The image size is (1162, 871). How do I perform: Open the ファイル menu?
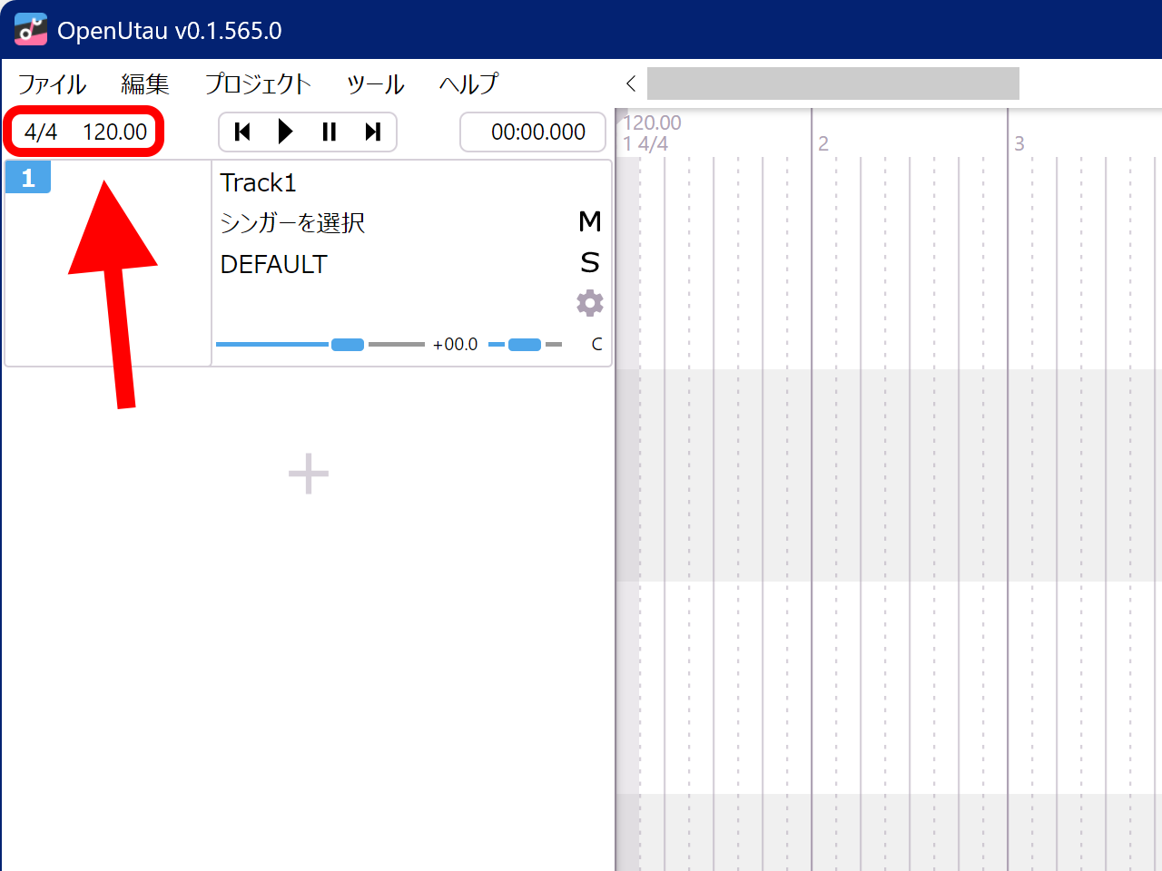(53, 84)
